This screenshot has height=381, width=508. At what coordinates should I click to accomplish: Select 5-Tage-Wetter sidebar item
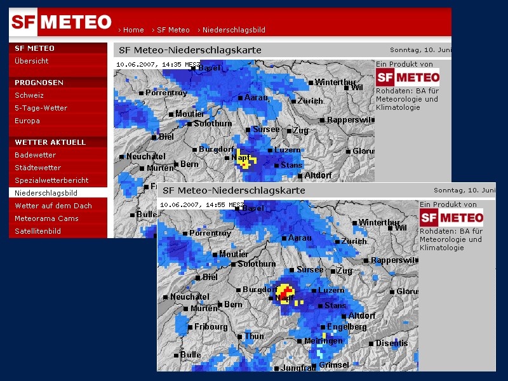[x=41, y=107]
